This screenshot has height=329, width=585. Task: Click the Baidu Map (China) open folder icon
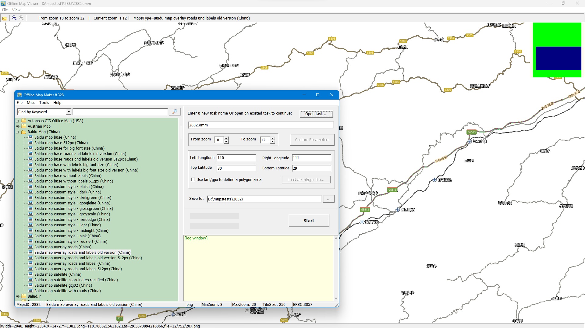pos(24,132)
